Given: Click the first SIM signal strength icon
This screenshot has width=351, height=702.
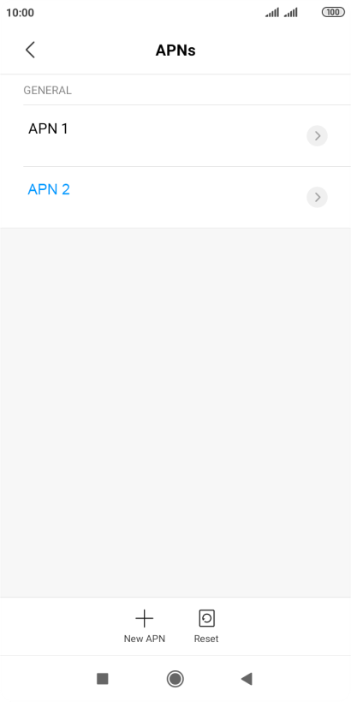Looking at the screenshot, I should tap(272, 13).
